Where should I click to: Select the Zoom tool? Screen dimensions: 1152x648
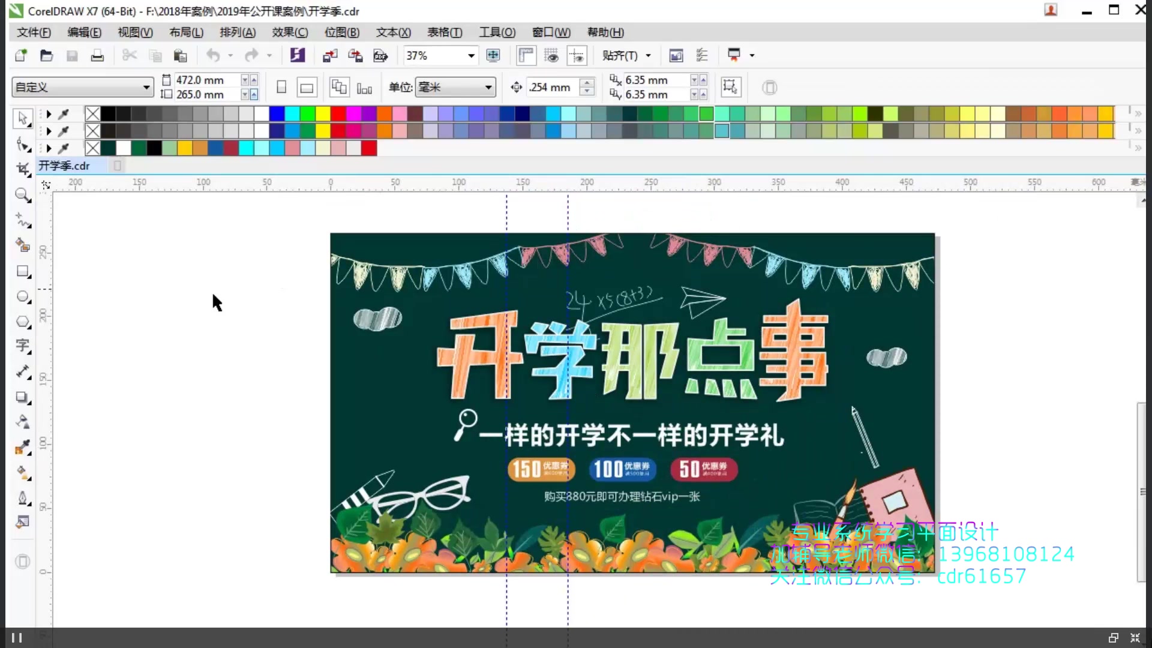click(23, 195)
